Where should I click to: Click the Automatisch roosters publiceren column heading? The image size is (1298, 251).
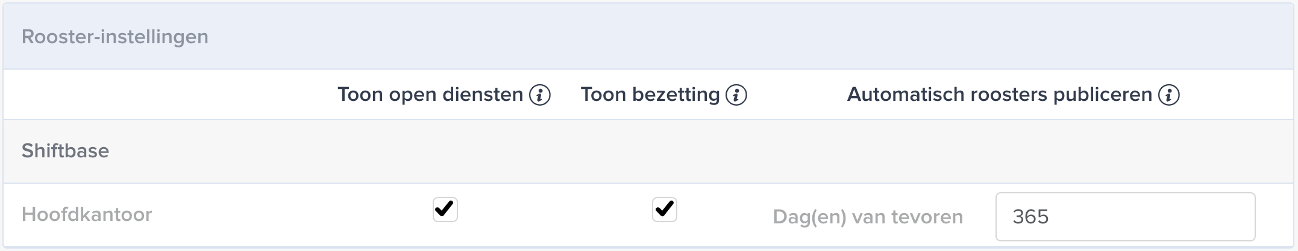point(1000,95)
